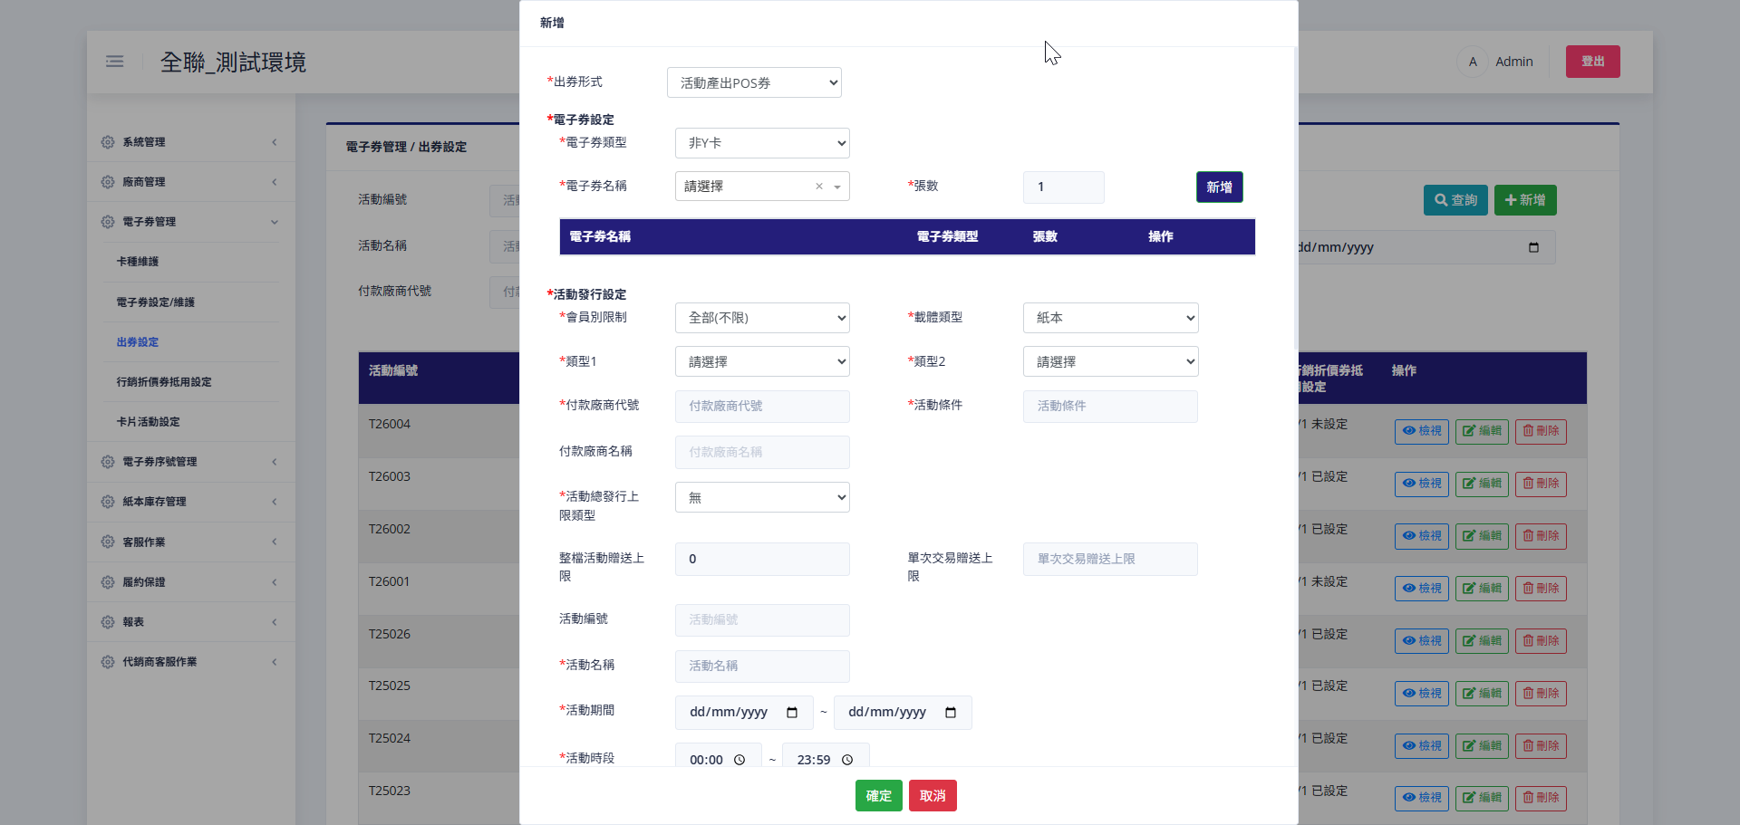Click the red 登出 button

tap(1592, 62)
